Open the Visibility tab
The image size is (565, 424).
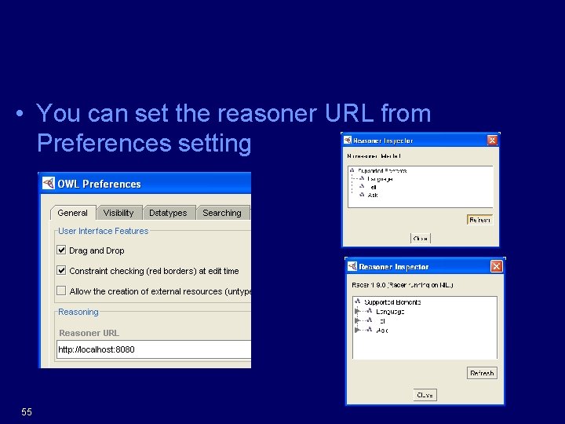118,213
